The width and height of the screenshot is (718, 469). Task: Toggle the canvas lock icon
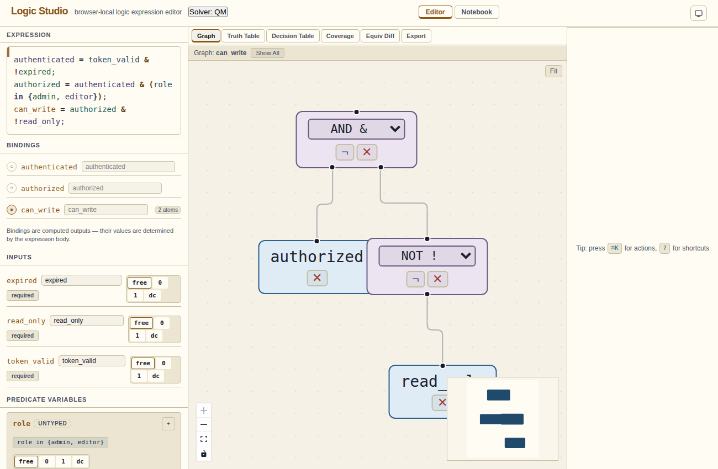pyautogui.click(x=204, y=454)
